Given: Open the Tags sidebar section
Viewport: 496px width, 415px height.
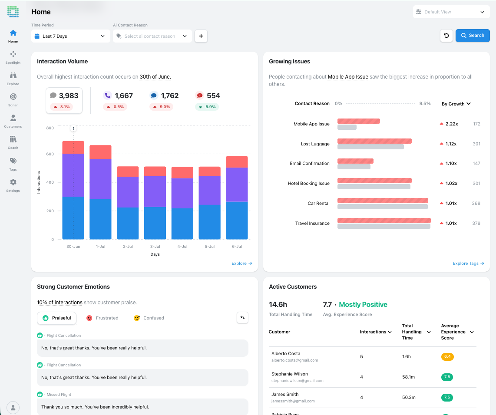Looking at the screenshot, I should click(13, 164).
